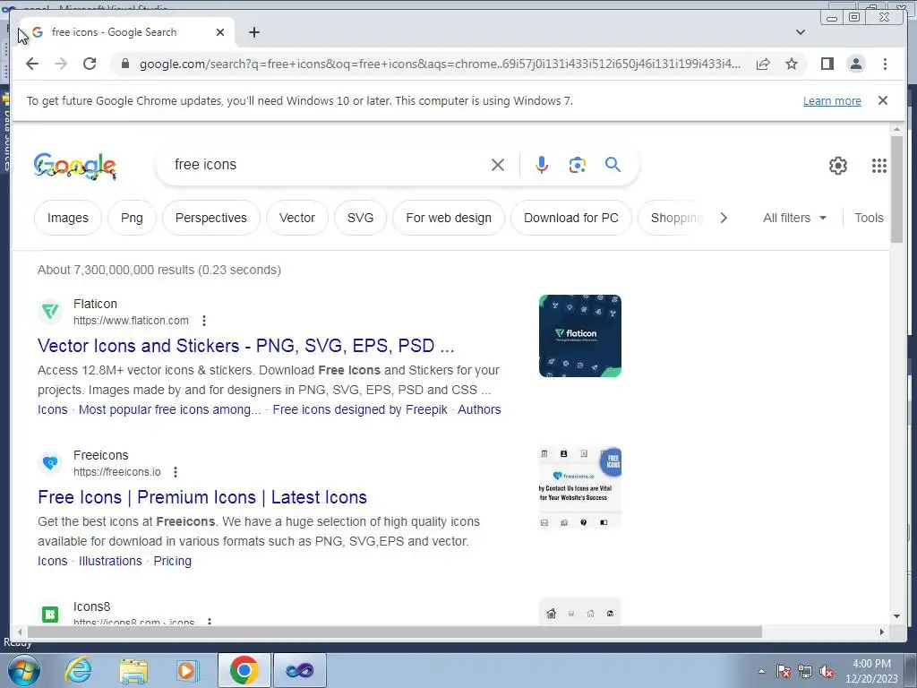Select the Perspectives filter chip
The height and width of the screenshot is (688, 917).
coord(211,218)
